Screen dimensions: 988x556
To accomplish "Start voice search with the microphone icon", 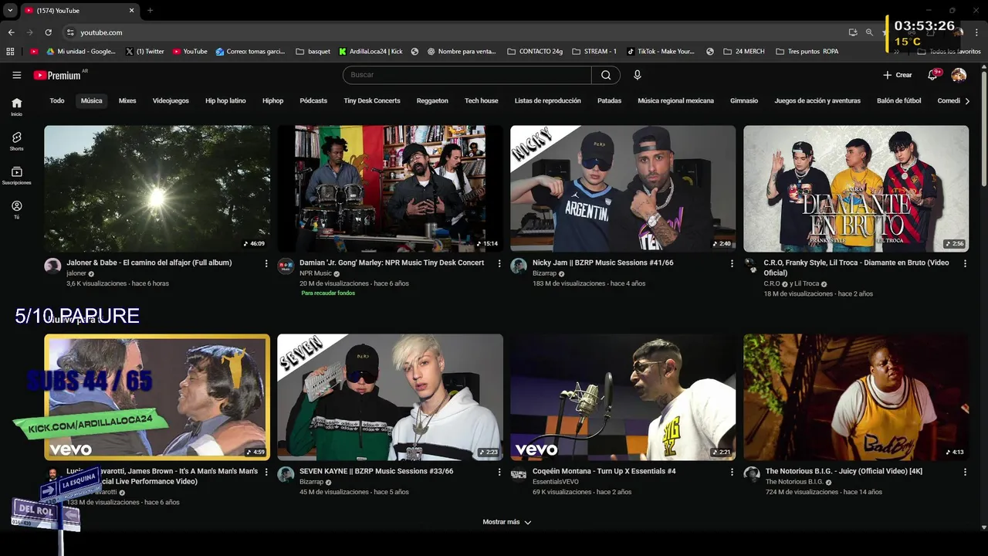I will click(637, 75).
